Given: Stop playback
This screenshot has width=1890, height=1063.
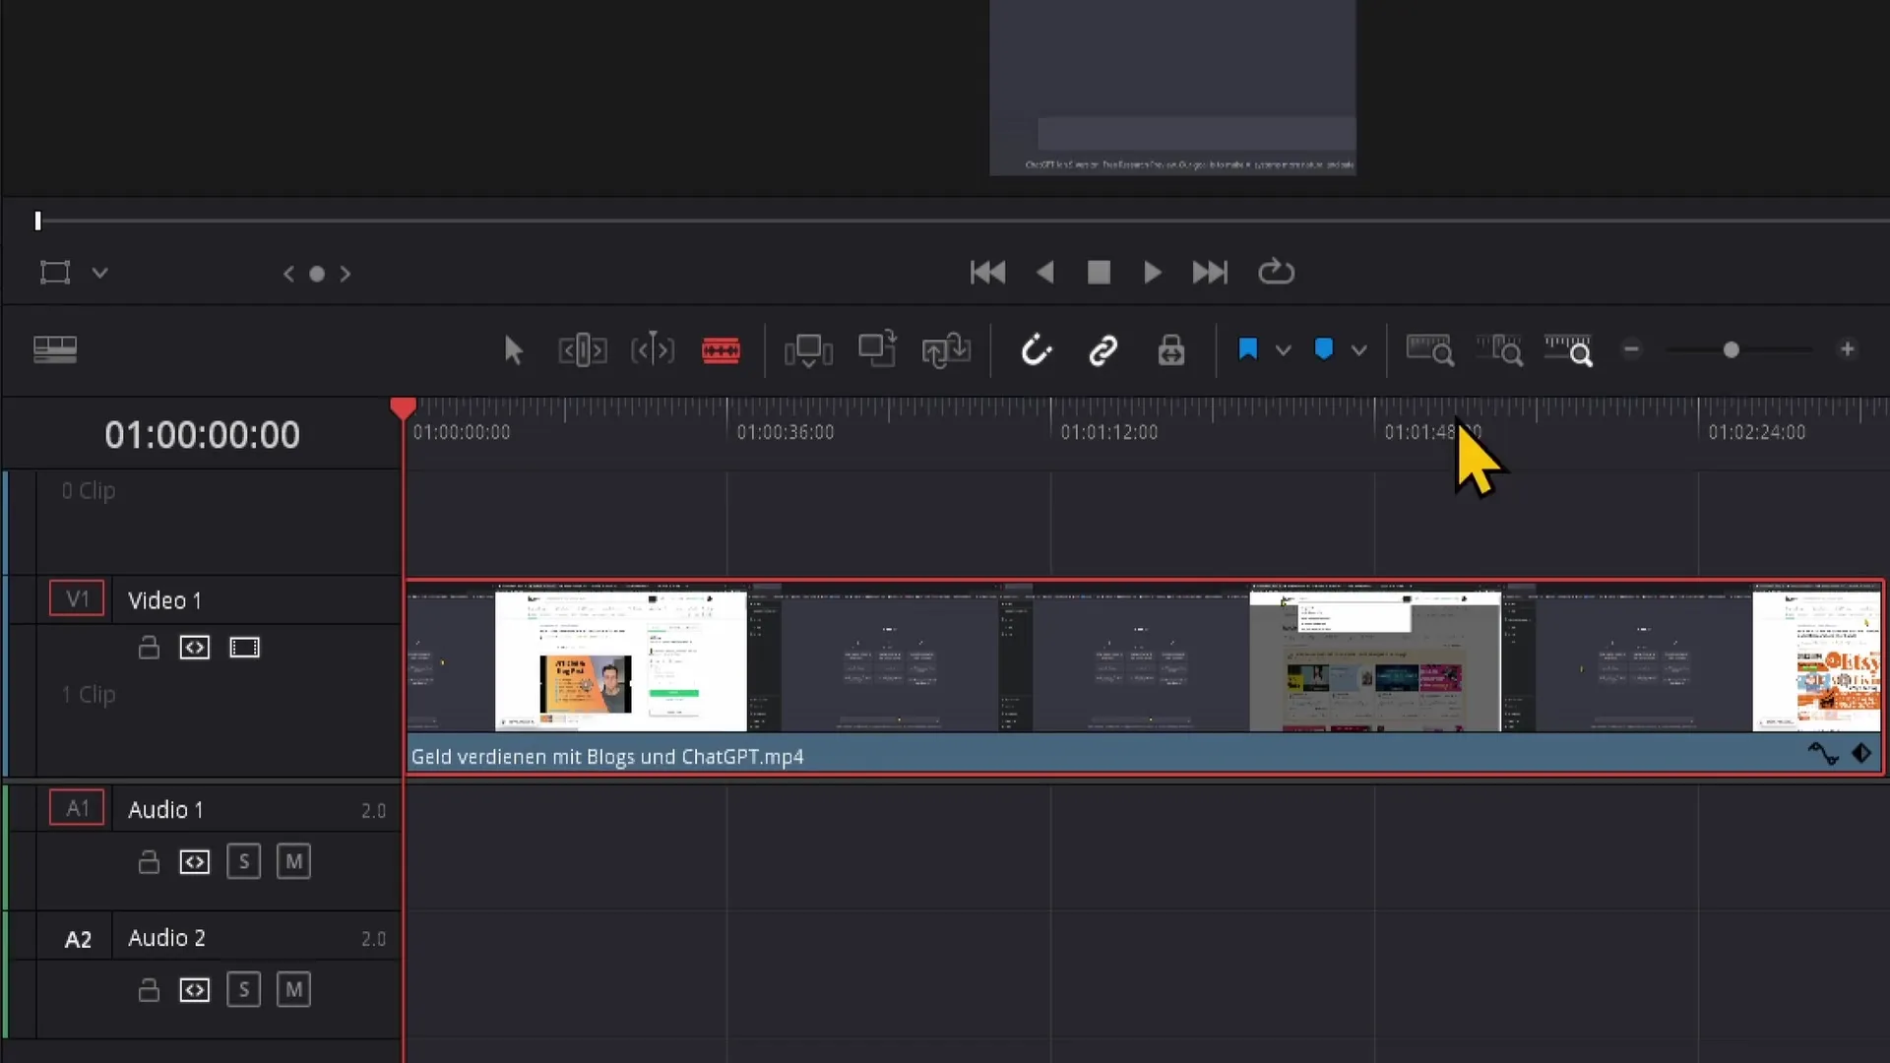Looking at the screenshot, I should tap(1099, 273).
